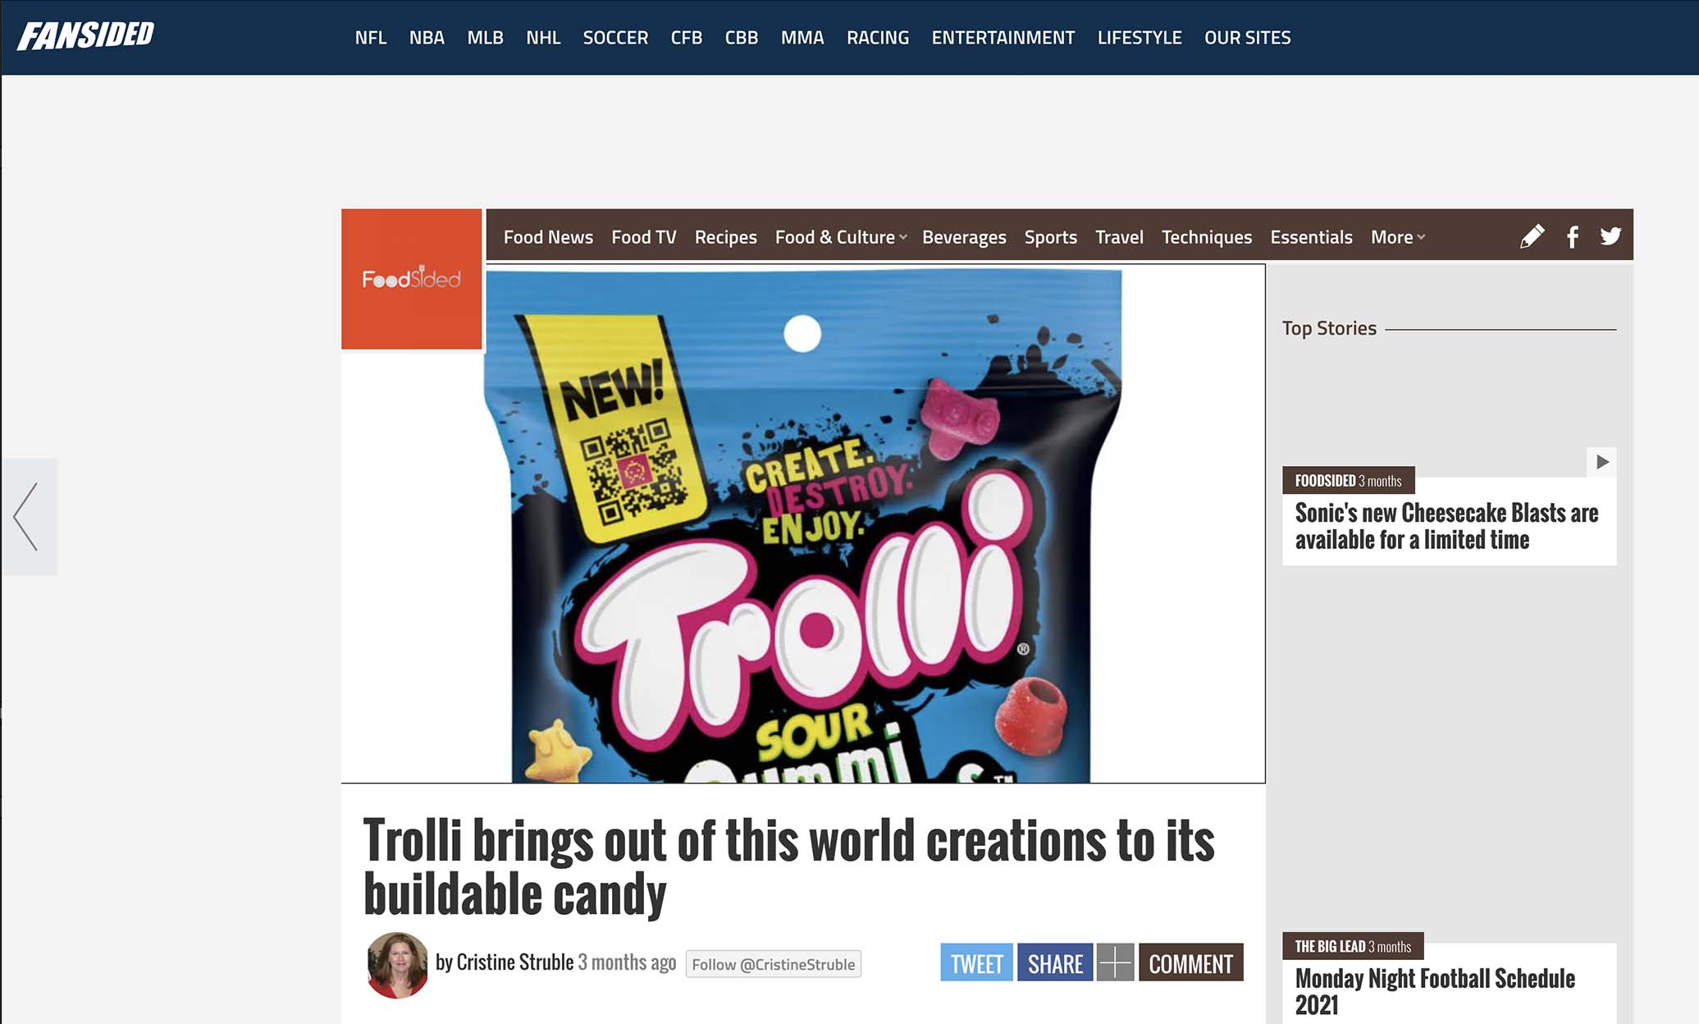
Task: Open the FoodSided Twitter bird icon
Action: [1610, 236]
